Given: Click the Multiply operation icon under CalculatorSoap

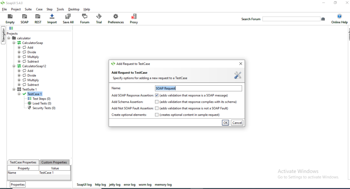Looking at the screenshot, I should [24, 57].
